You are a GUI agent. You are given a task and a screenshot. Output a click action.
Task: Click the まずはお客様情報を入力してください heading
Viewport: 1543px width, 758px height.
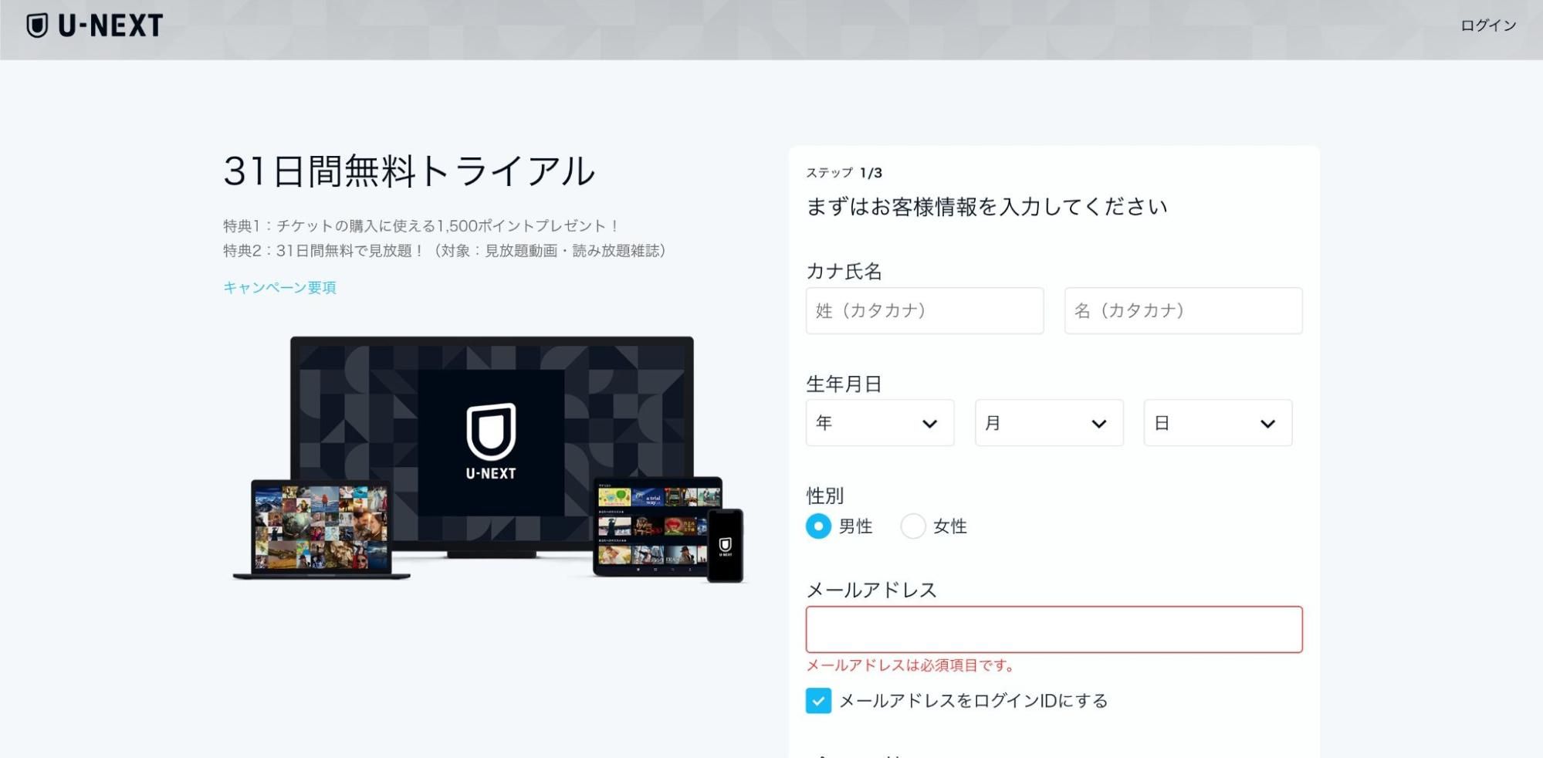click(986, 206)
